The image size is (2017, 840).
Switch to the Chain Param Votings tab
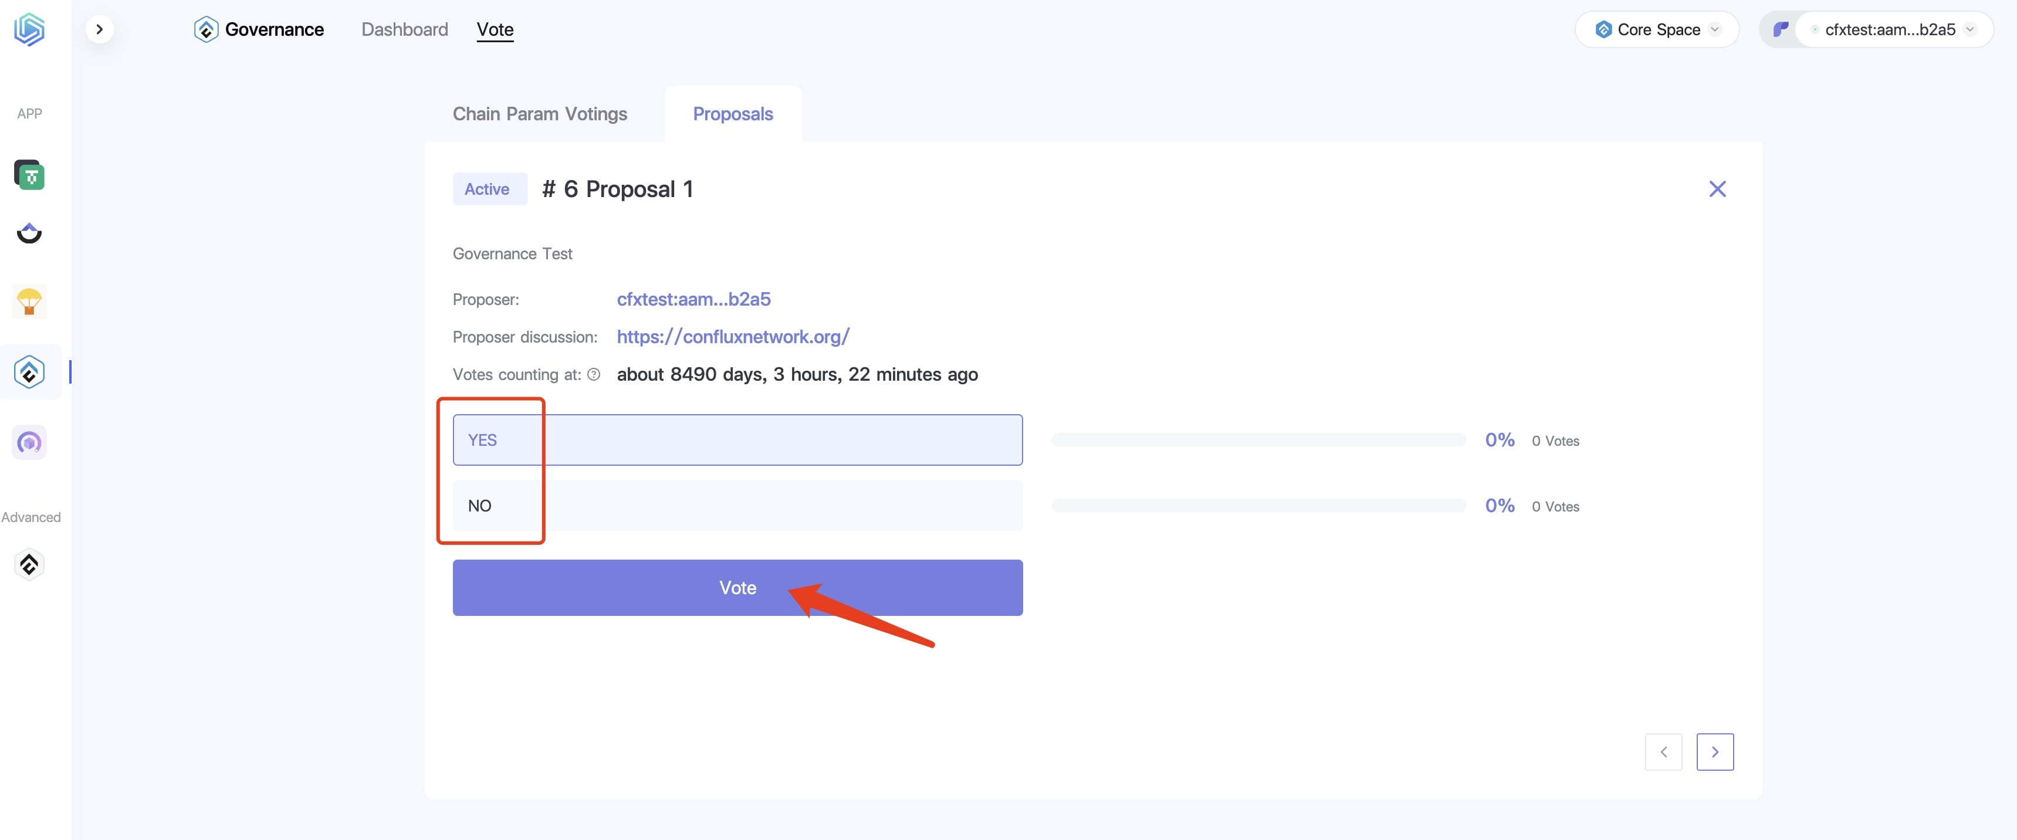pos(540,114)
